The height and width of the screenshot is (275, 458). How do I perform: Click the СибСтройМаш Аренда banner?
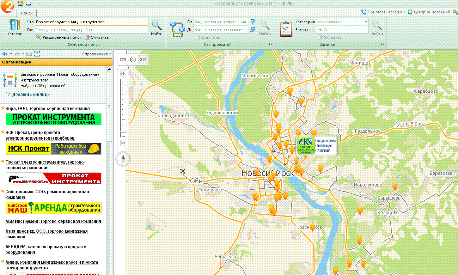(53, 208)
